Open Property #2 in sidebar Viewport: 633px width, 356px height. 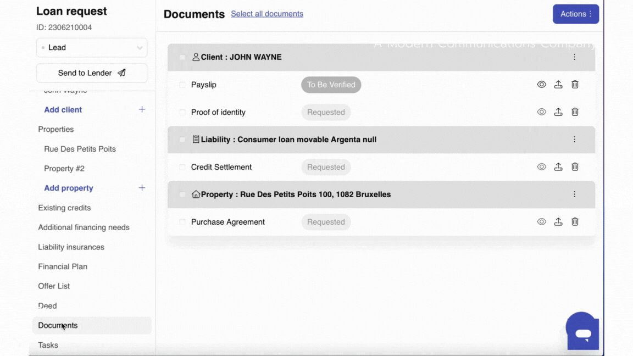(x=64, y=168)
